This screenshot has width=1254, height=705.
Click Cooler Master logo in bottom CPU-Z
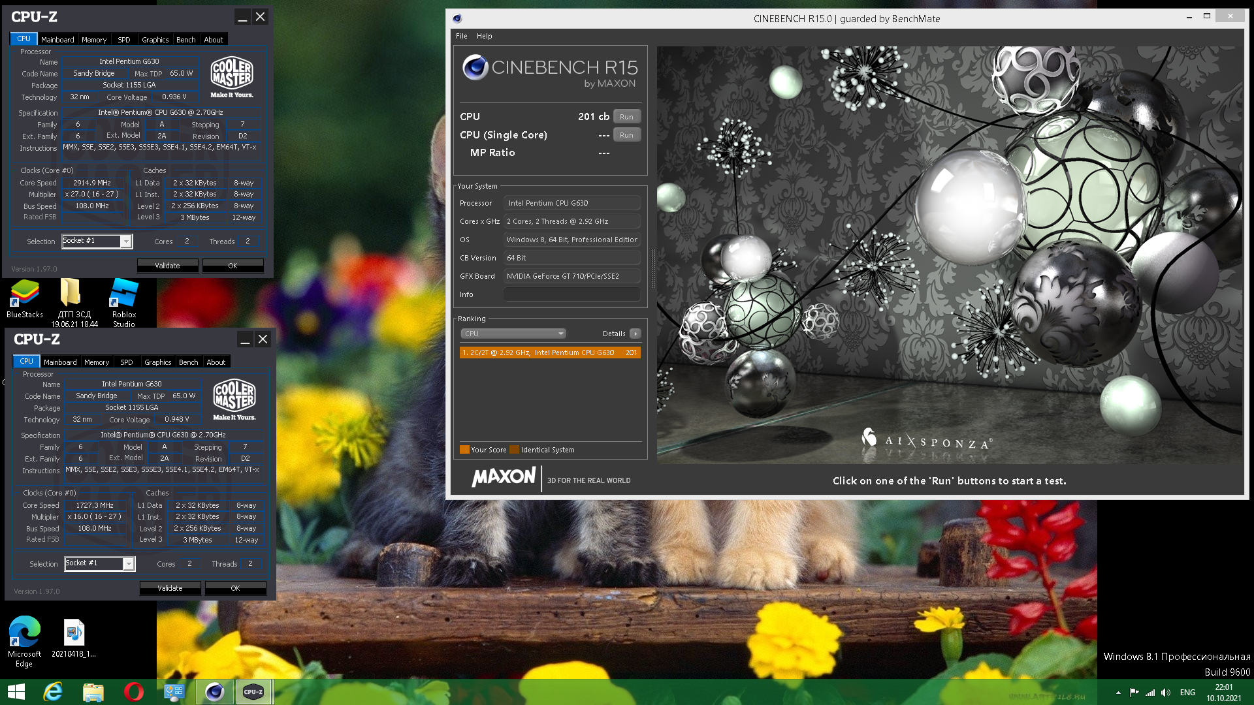(x=234, y=399)
